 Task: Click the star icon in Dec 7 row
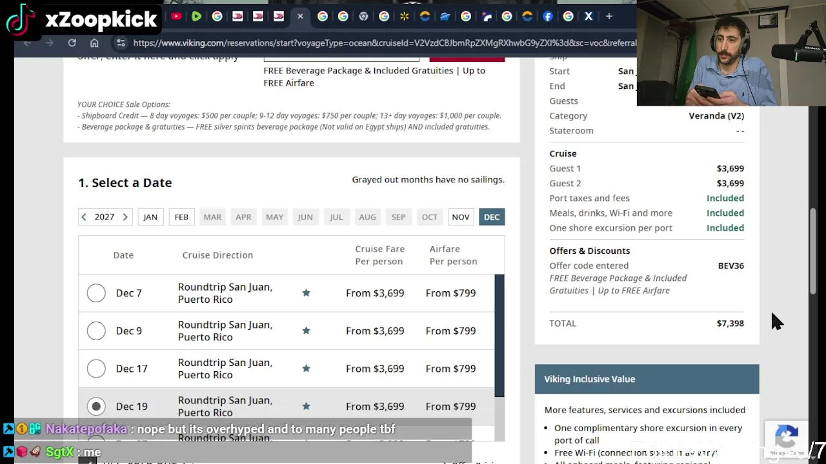pyautogui.click(x=306, y=293)
